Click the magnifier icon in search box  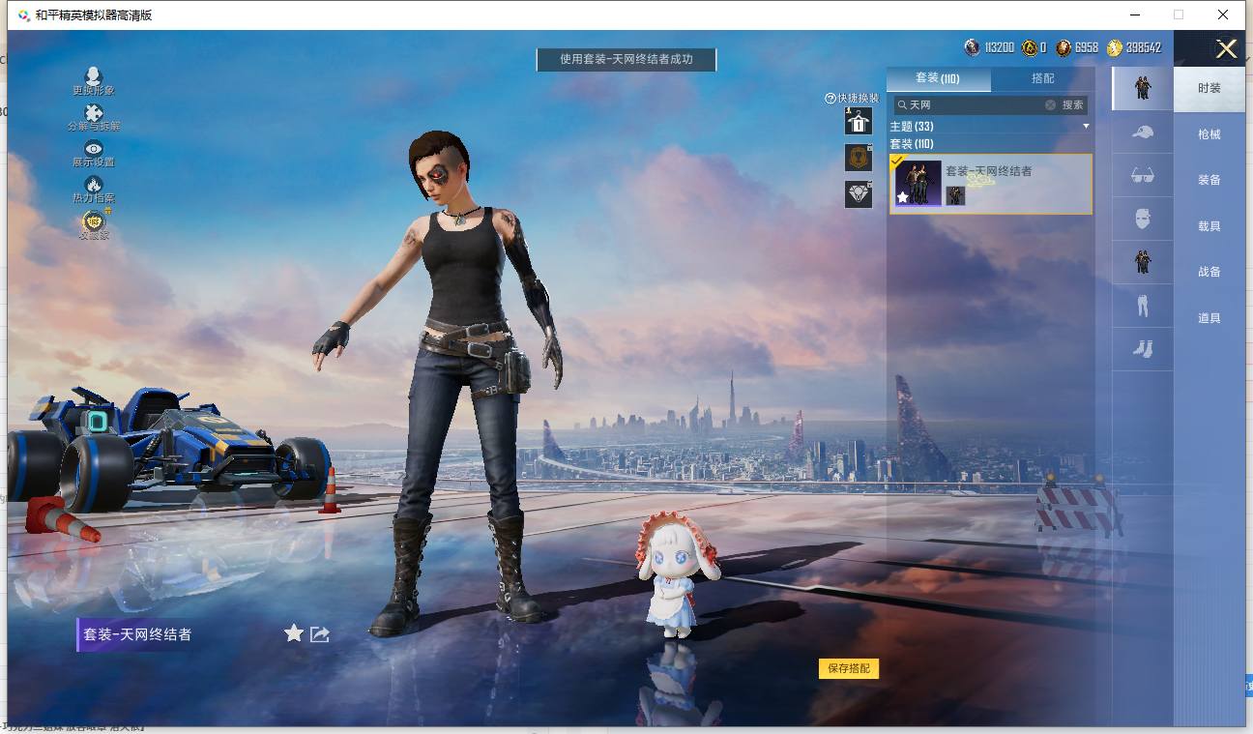(902, 104)
